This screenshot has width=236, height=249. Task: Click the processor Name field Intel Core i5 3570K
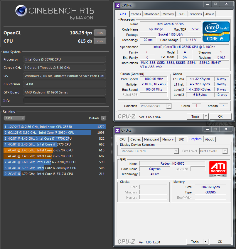[171, 24]
